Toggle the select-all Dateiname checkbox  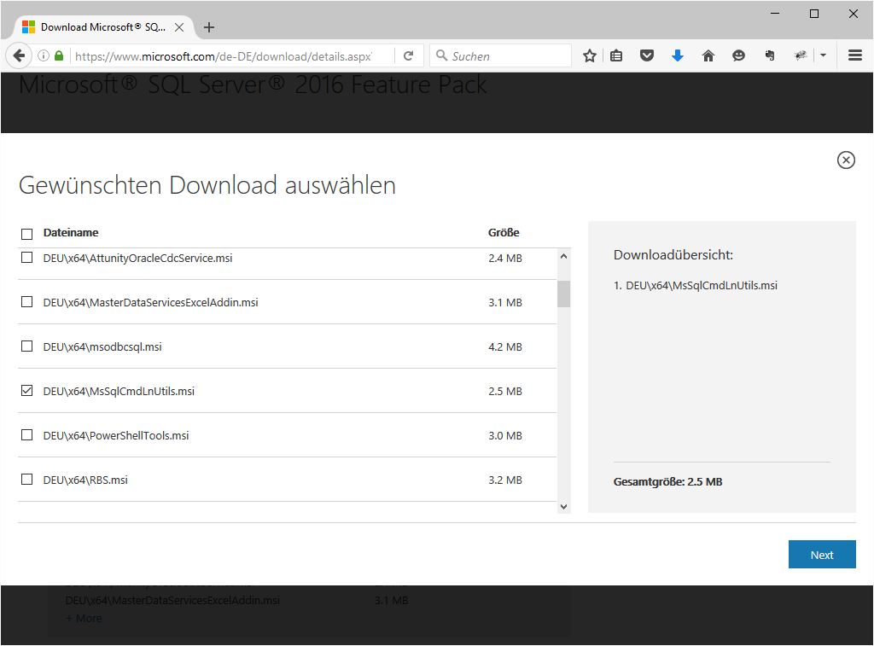pos(26,234)
